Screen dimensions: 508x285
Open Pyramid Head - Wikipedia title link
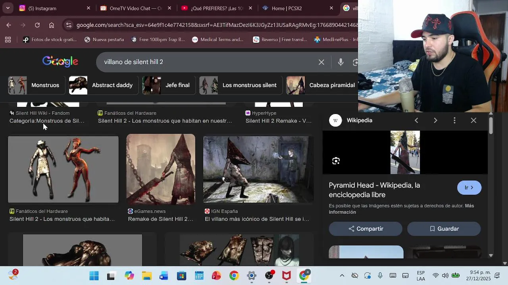pyautogui.click(x=374, y=190)
